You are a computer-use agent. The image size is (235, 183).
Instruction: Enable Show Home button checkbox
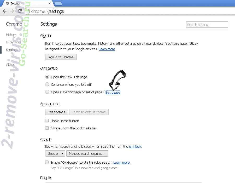coord(47,121)
